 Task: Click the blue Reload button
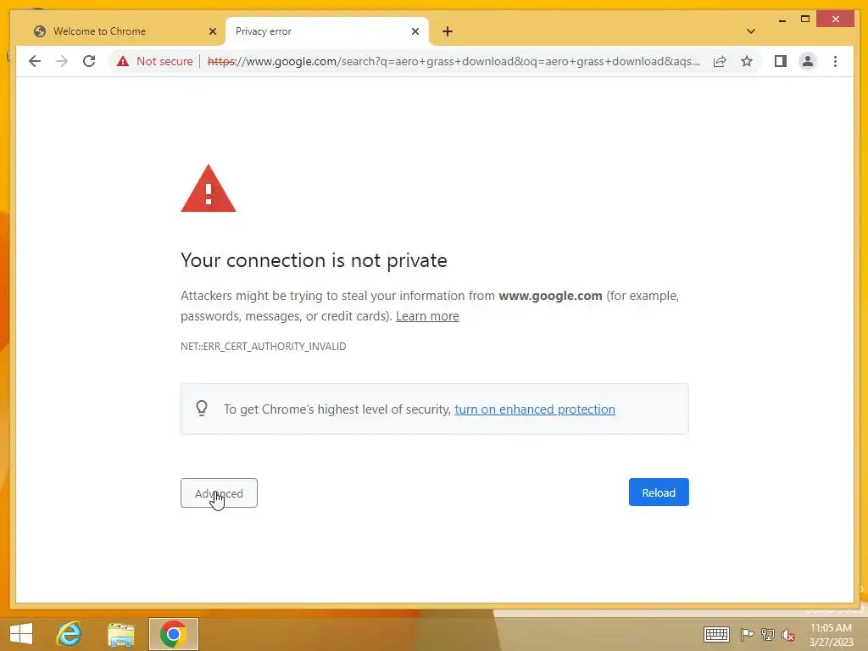click(x=659, y=492)
